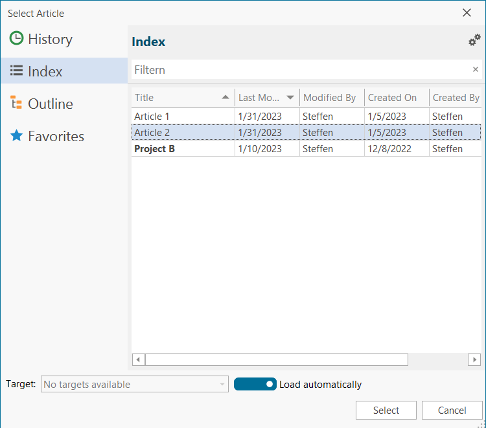This screenshot has width=486, height=428.
Task: Click the horizontal scrollbar thumb
Action: coord(276,359)
